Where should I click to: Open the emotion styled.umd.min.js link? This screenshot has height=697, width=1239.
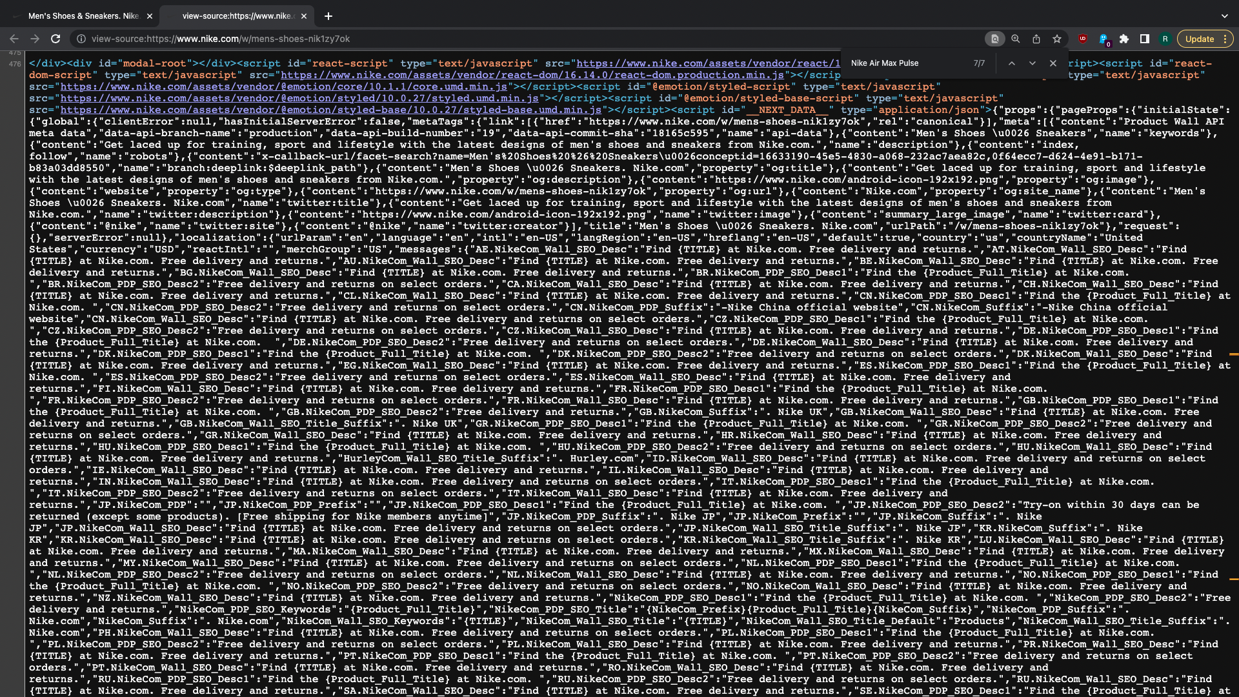(x=299, y=98)
